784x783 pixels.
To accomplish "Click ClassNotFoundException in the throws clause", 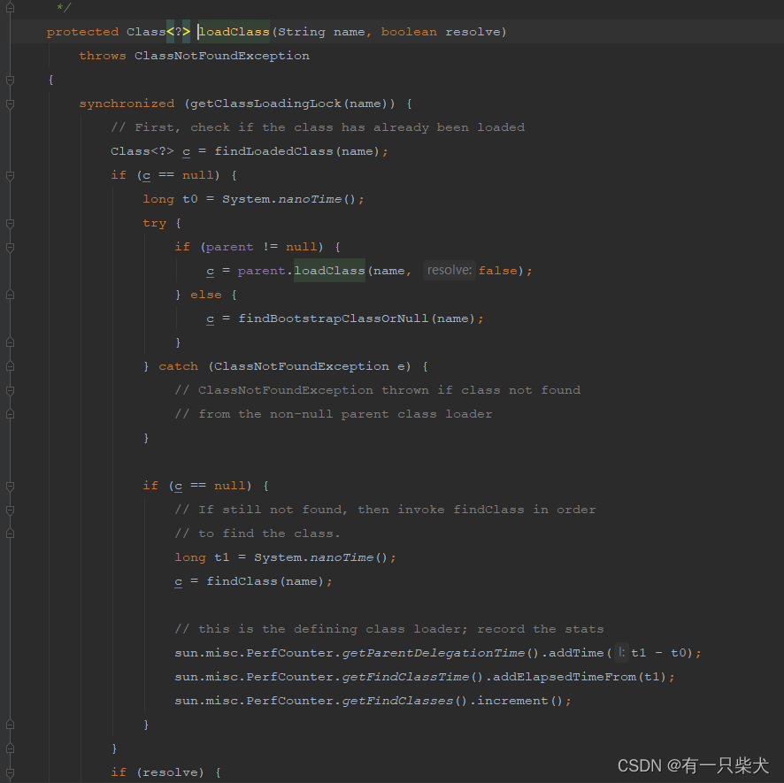I will (x=222, y=56).
